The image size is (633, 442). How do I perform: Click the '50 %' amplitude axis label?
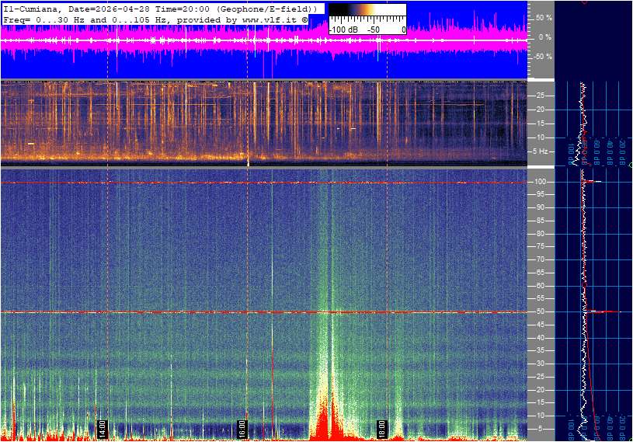click(544, 18)
